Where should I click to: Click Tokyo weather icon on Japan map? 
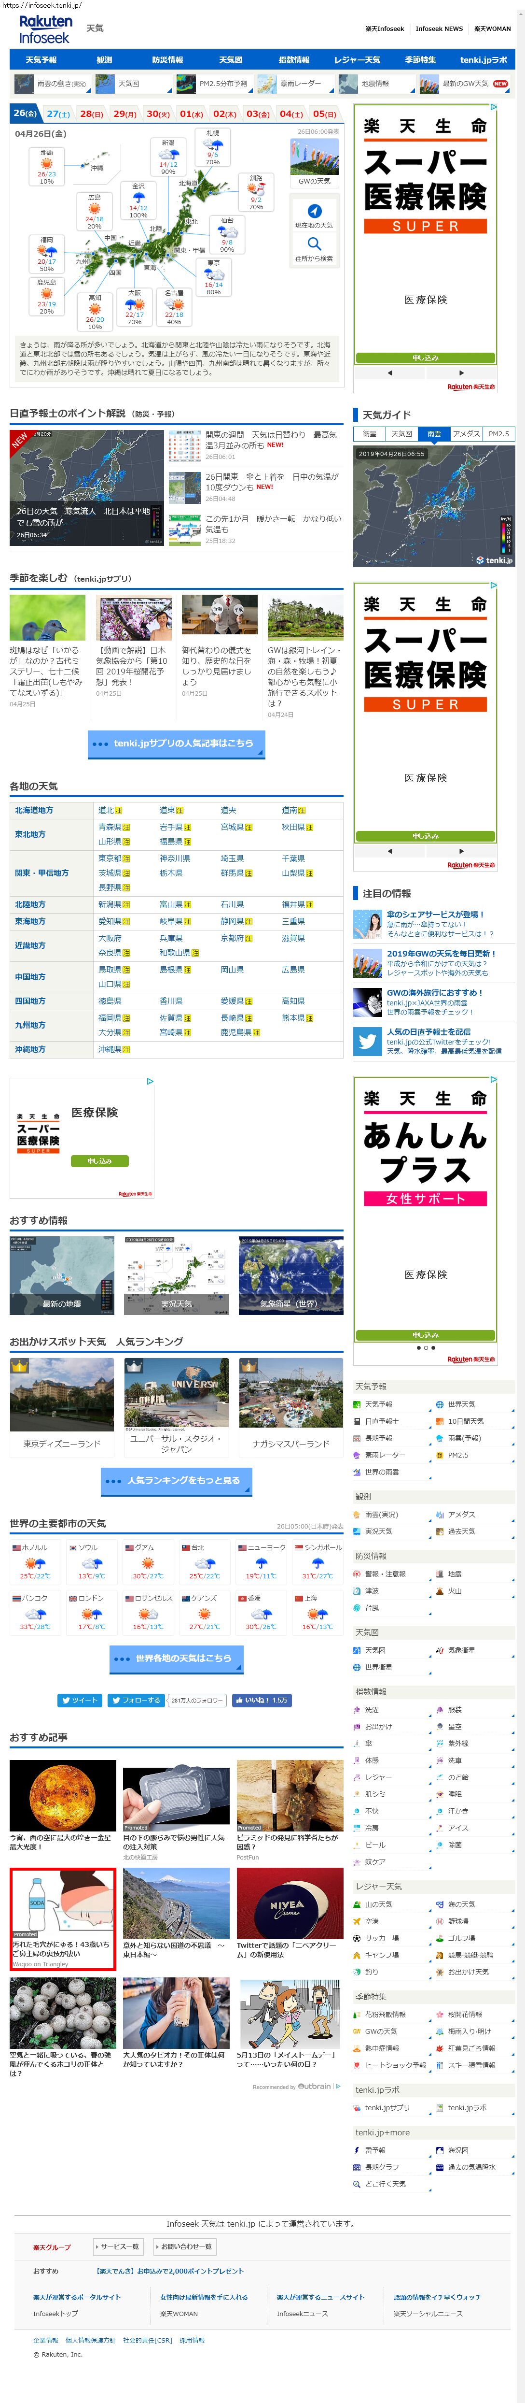click(x=214, y=274)
